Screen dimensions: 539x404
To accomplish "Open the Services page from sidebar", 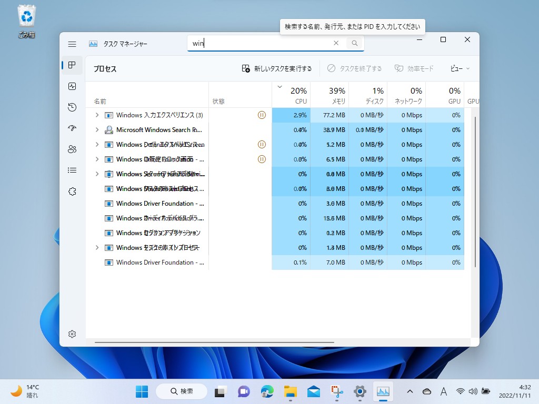I will click(72, 191).
